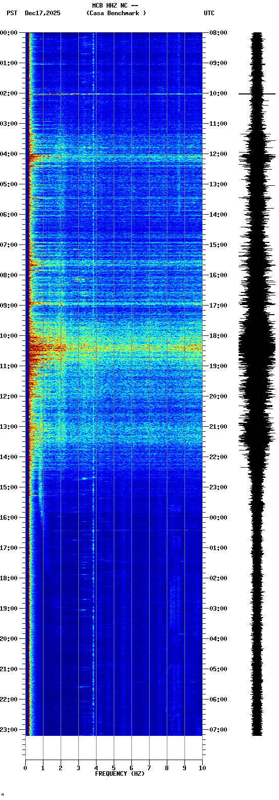This screenshot has width=279, height=800.
Task: Click the 'Dec17,2025' date label
Action: tap(42, 13)
